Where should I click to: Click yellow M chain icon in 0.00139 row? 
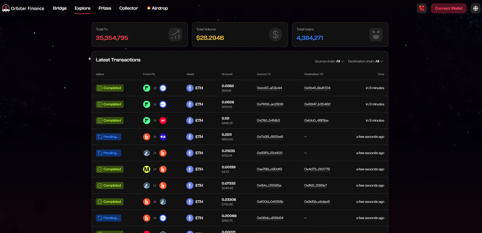coord(147,169)
